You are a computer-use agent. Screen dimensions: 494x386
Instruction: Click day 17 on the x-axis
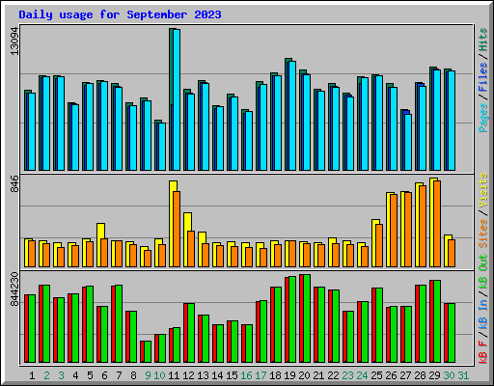coord(261,375)
